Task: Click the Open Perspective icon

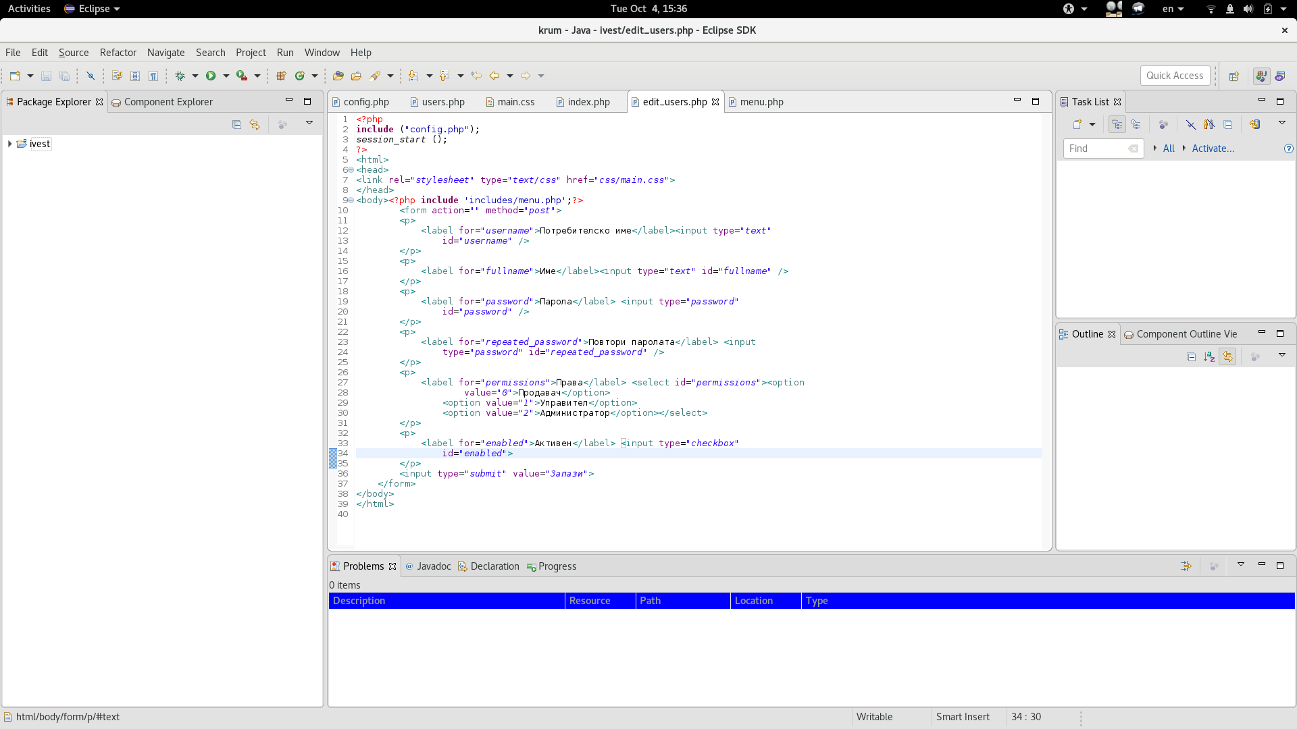Action: pos(1234,76)
